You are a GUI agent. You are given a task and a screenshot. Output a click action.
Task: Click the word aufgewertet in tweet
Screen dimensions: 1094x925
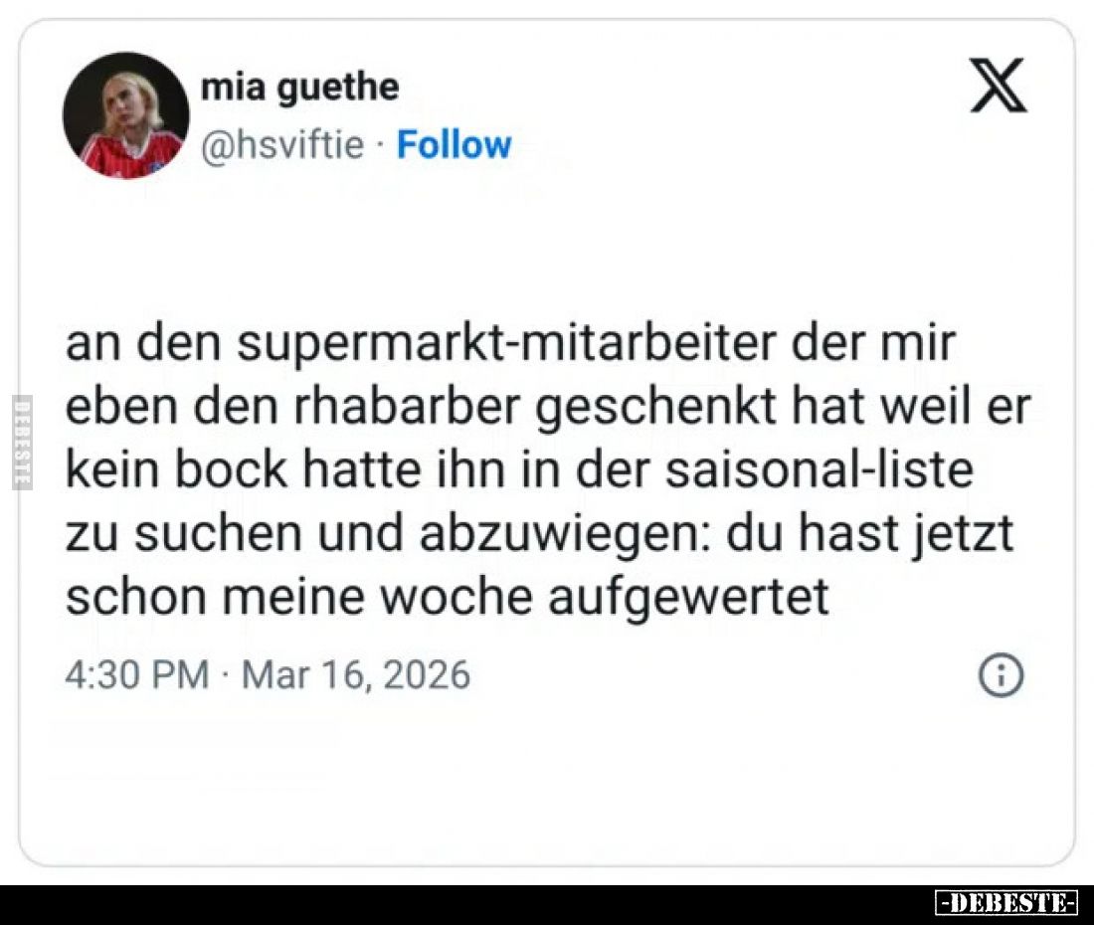point(688,599)
